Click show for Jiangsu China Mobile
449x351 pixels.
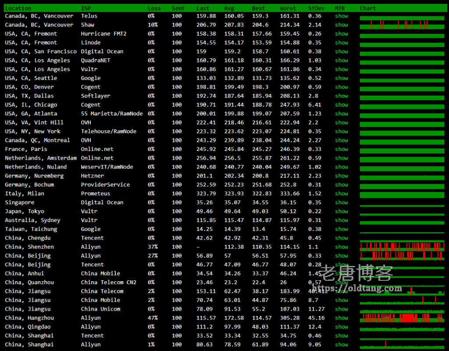tap(341, 300)
